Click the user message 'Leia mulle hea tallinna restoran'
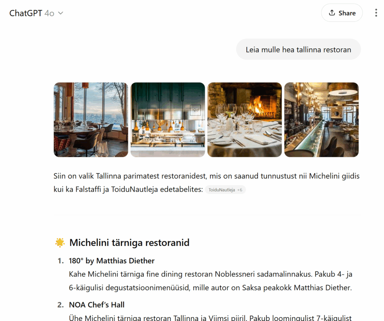 (x=298, y=49)
